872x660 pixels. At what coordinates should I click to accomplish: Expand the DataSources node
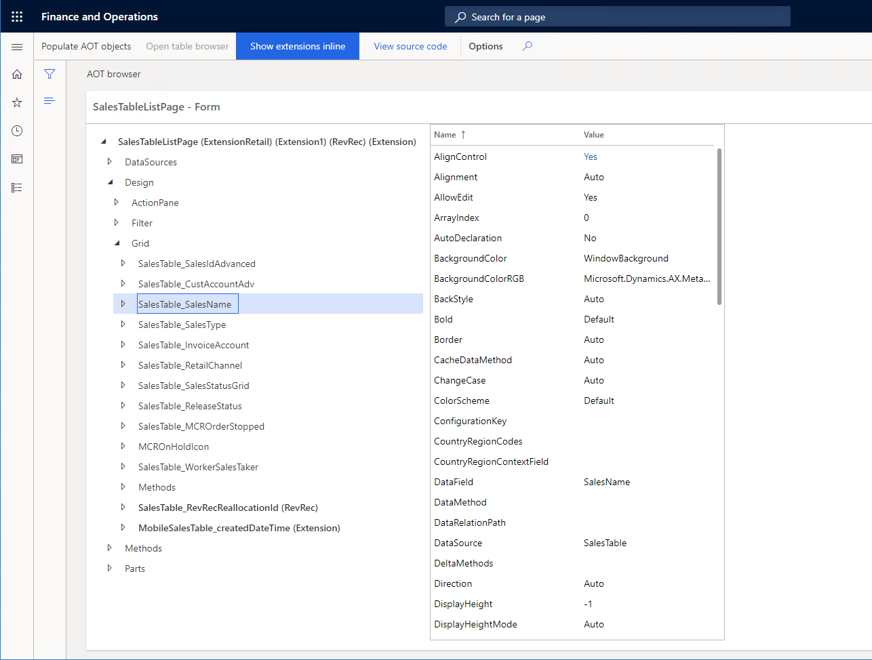point(110,162)
